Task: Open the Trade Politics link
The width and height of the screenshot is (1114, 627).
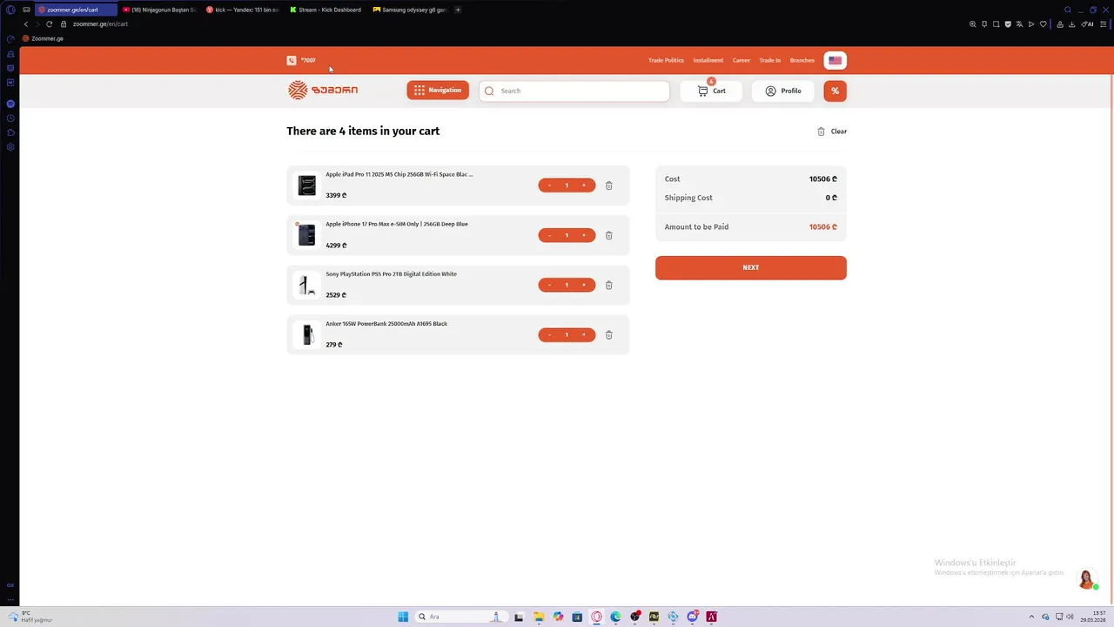Action: pyautogui.click(x=666, y=60)
